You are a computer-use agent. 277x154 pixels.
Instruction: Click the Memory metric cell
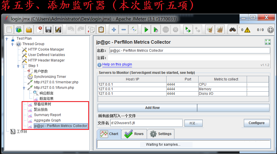click(x=223, y=89)
